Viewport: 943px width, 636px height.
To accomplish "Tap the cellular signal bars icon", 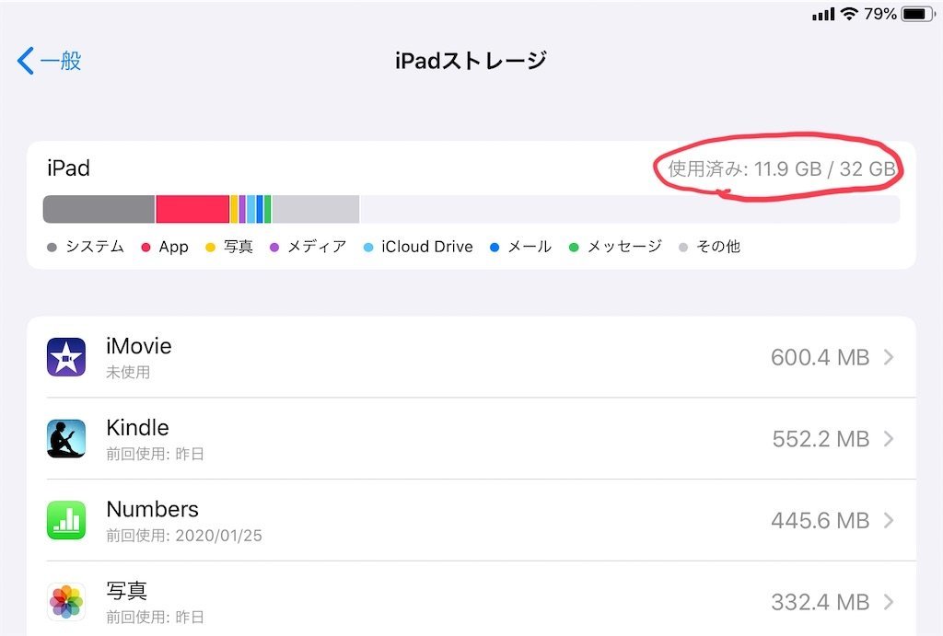I will [822, 15].
